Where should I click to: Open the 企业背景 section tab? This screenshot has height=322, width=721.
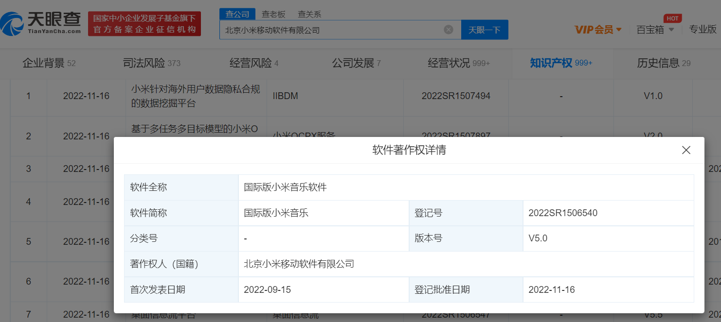pyautogui.click(x=49, y=63)
